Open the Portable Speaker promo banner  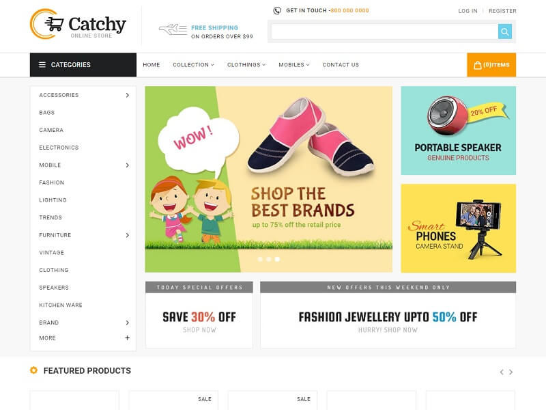point(458,131)
